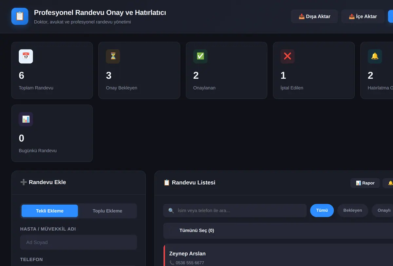Click the chart icon on Bugünkü Randevu card
Viewport: 393px width, 266px height.
tap(26, 119)
